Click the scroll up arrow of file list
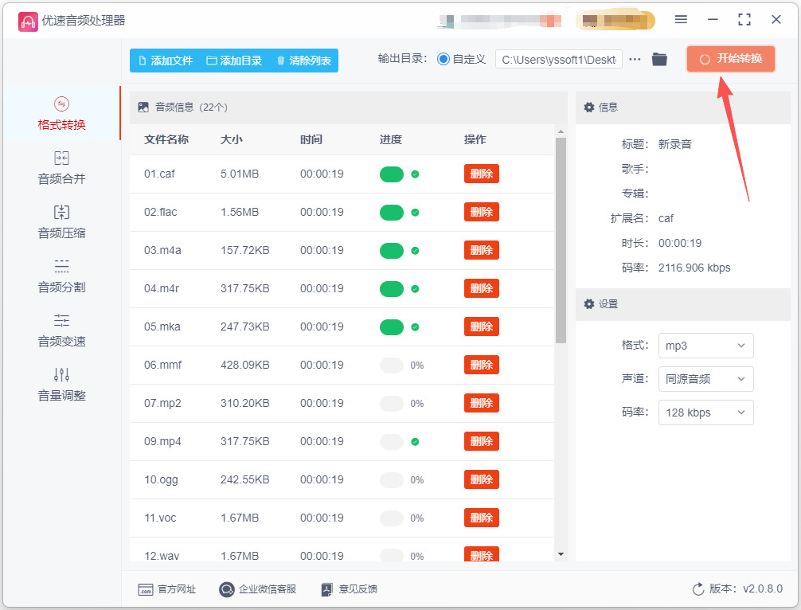The width and height of the screenshot is (801, 610). point(561,132)
